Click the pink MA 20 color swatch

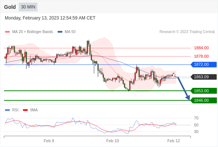pos(7,32)
